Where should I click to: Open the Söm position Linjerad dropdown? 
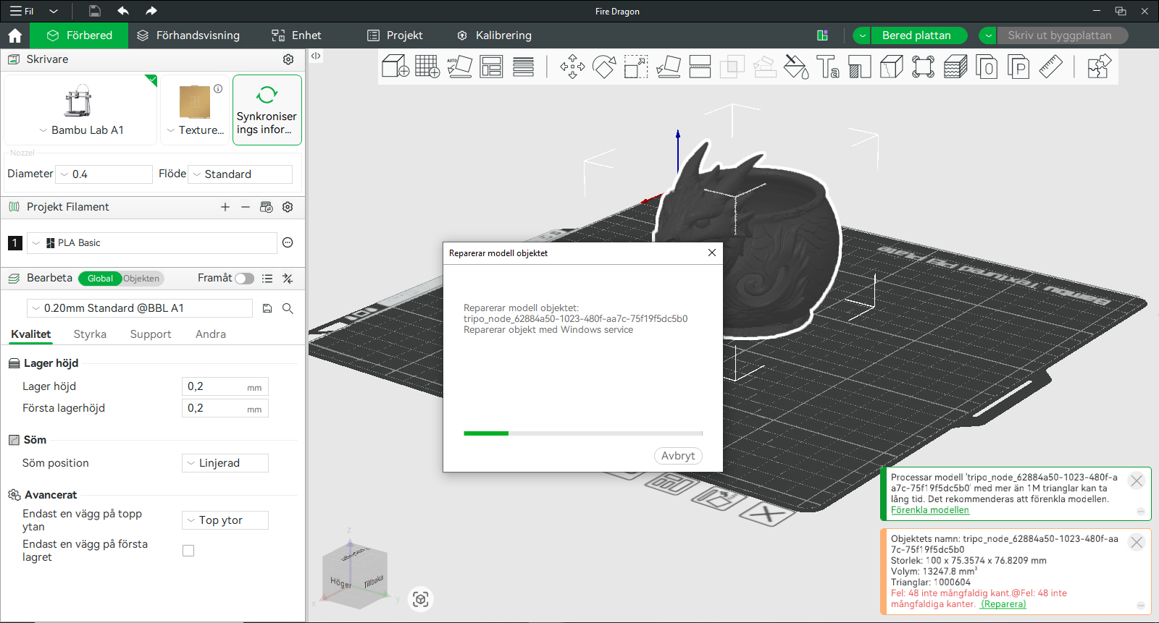pos(225,463)
